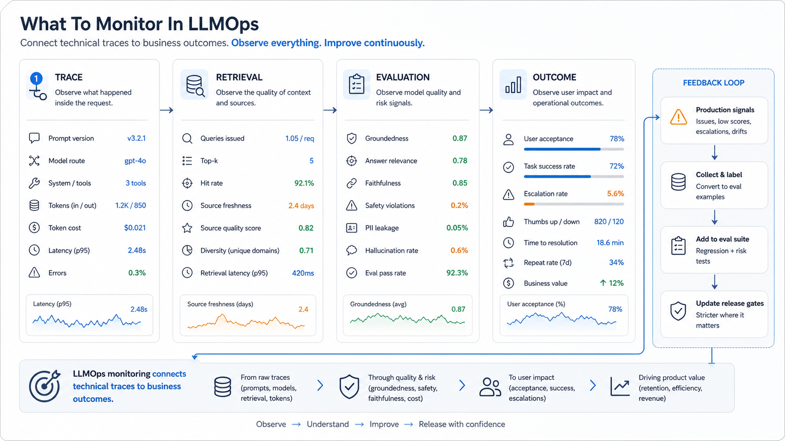Click the 3 tools value
785x441 pixels.
[136, 183]
